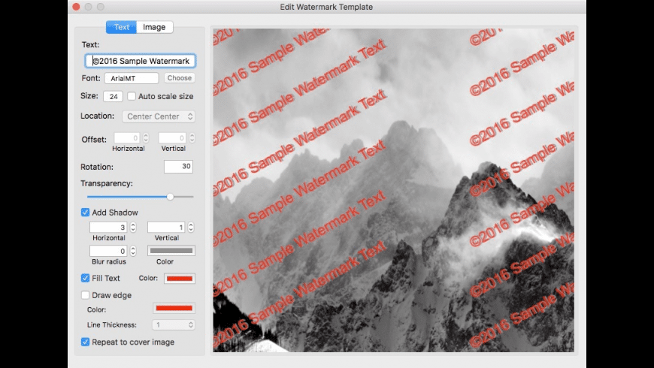Screen dimensions: 654x368
Task: Uncheck the Add Shadow checkbox
Action: 85,213
